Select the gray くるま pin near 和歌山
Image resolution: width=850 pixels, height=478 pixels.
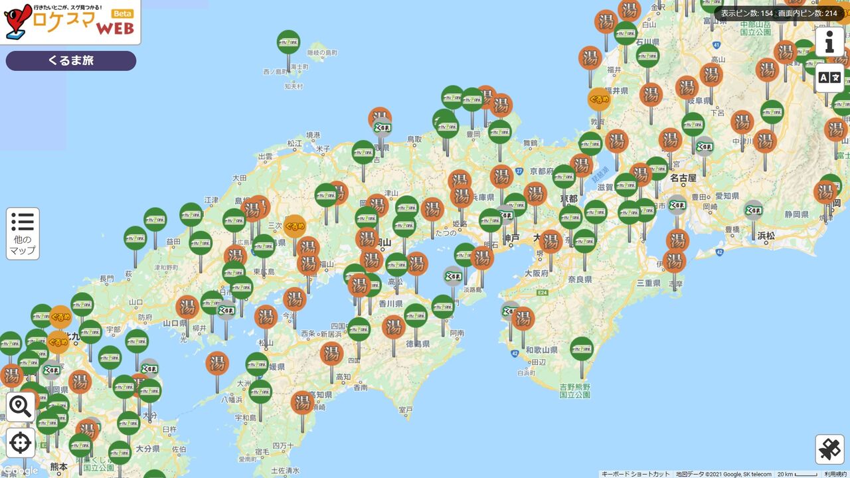click(x=510, y=311)
